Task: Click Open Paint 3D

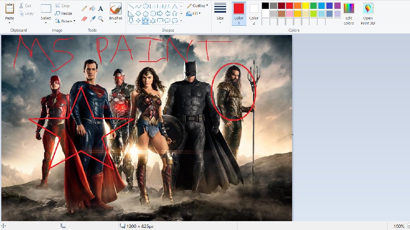Action: coord(368,14)
